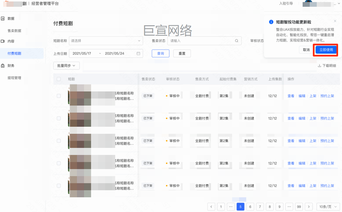Expand the 批量同步 dropdown
Screen dimensions: 342x212
66,66
